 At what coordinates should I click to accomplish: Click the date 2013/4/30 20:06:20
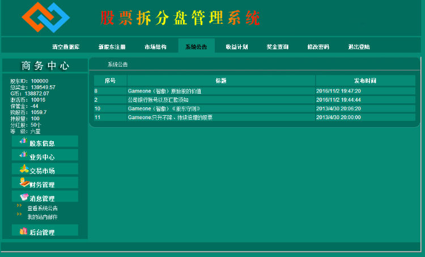tap(338, 108)
